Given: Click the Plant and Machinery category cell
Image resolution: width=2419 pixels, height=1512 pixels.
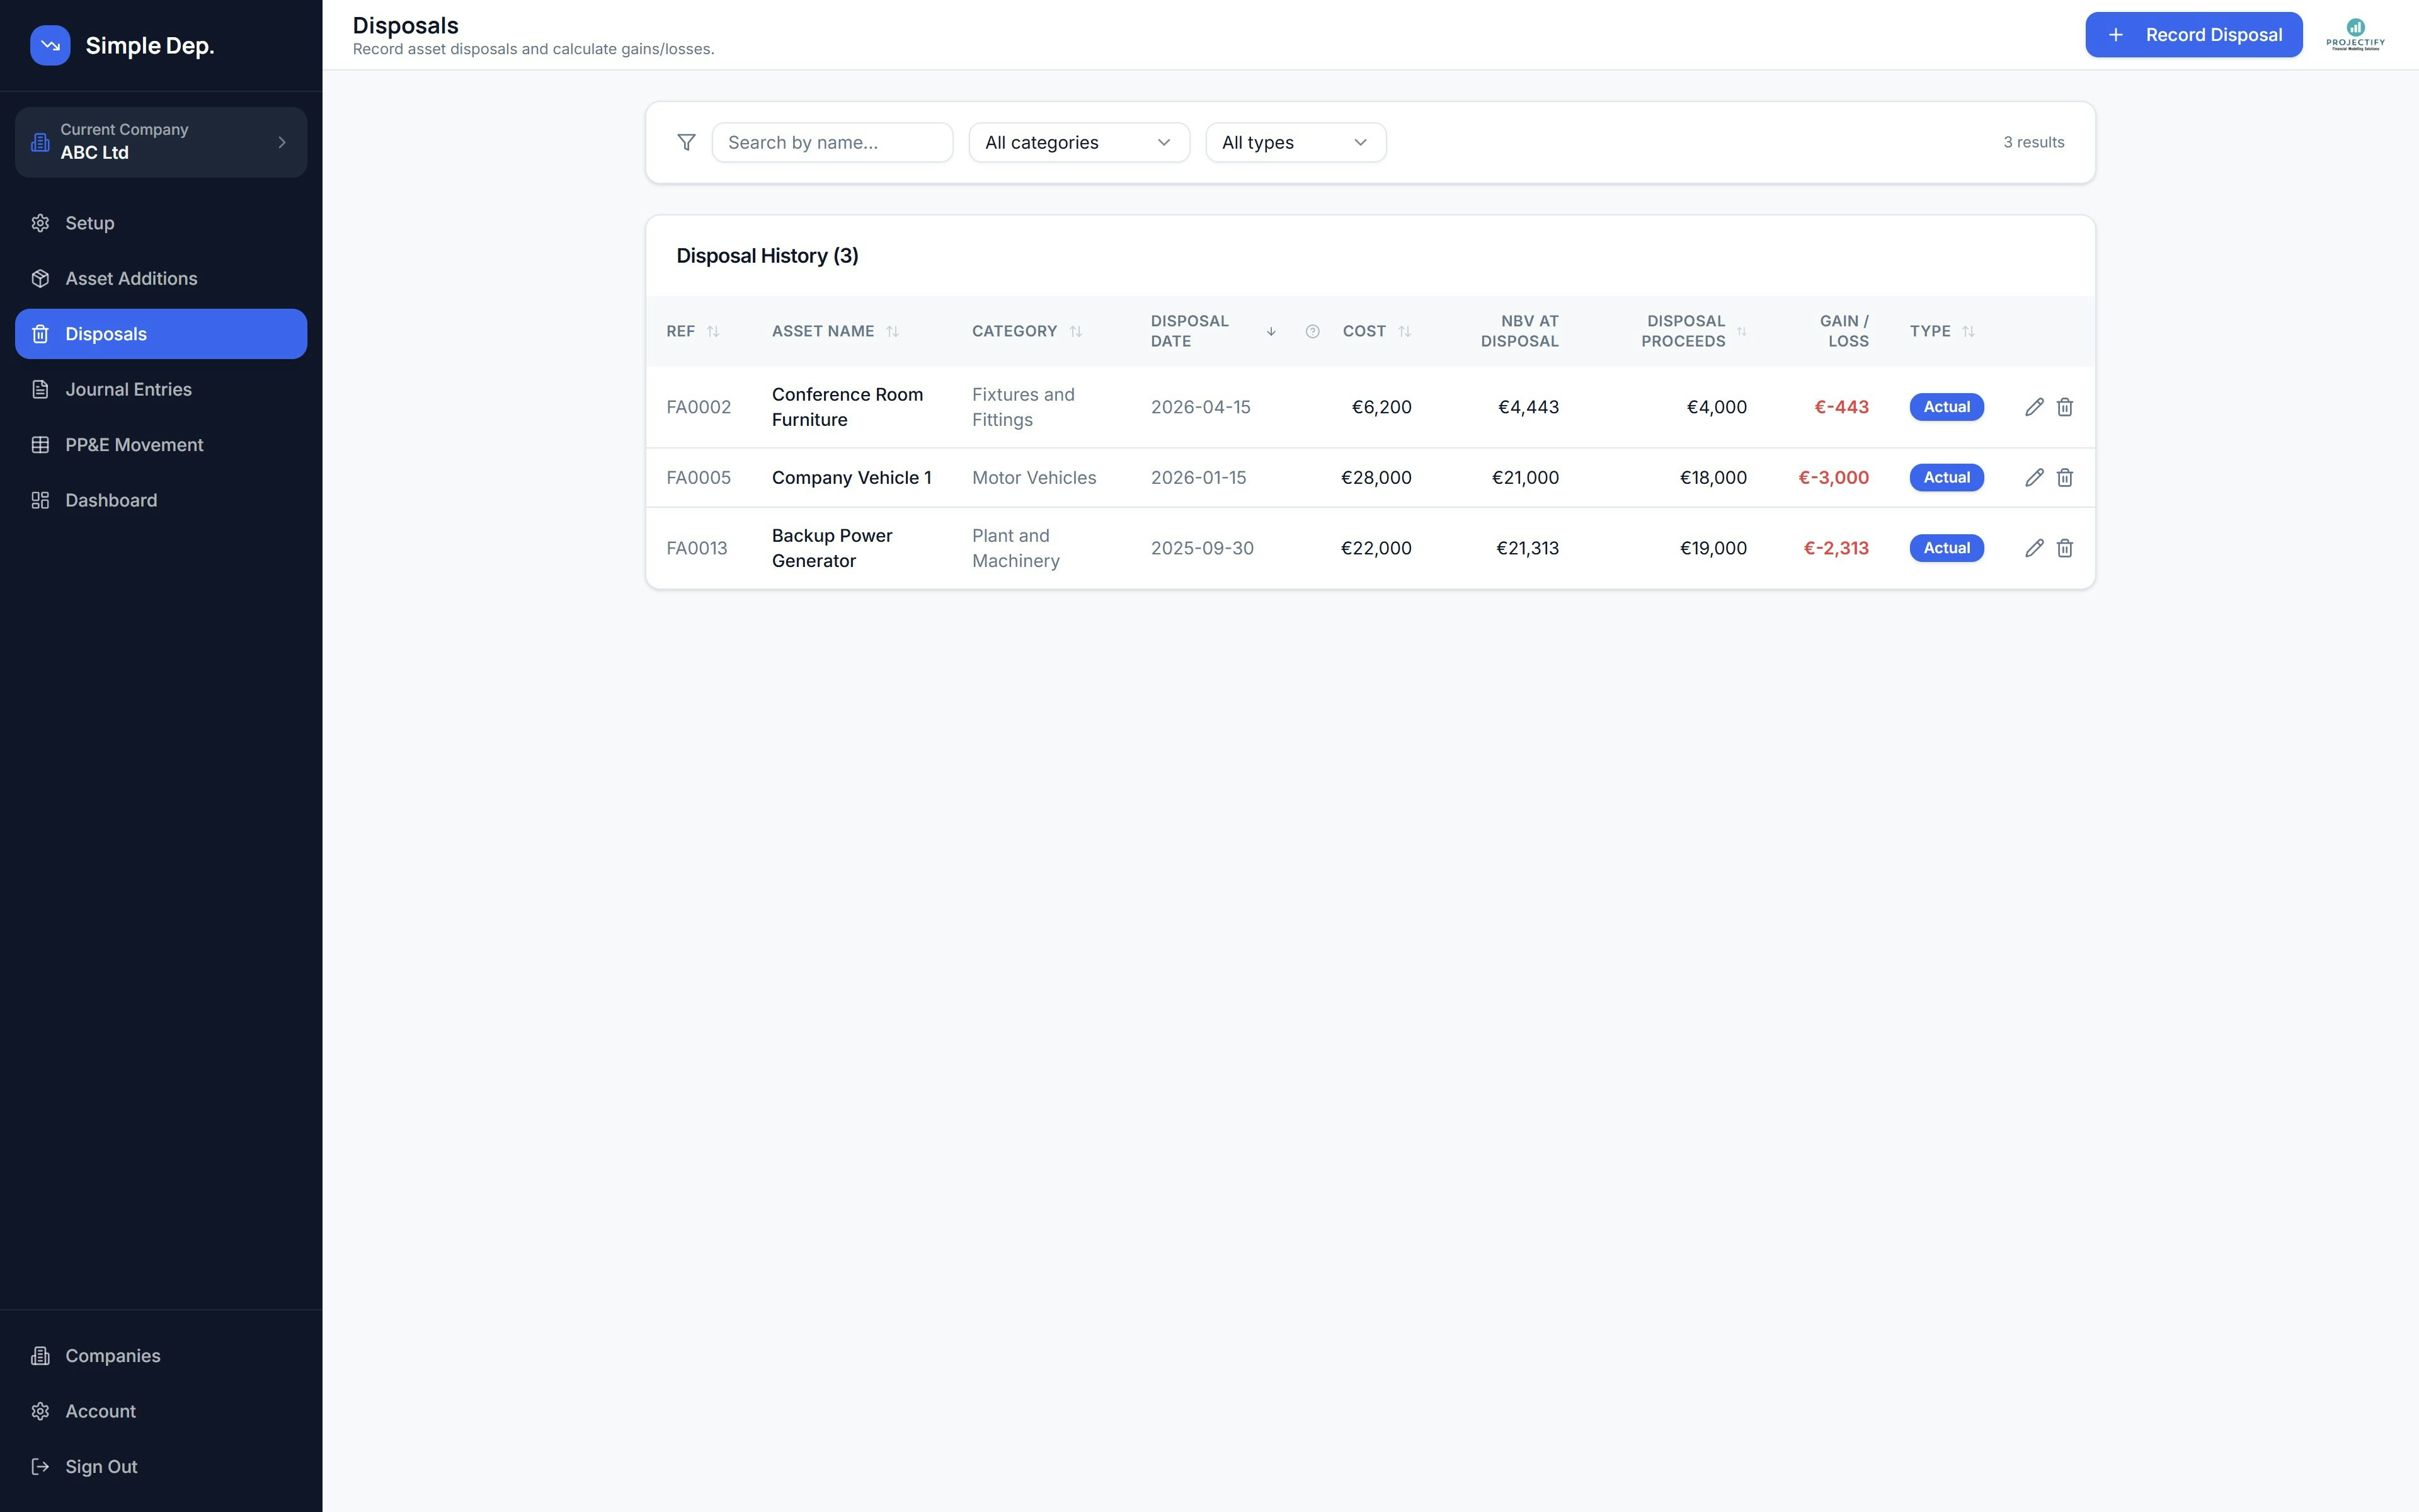Looking at the screenshot, I should (1015, 548).
